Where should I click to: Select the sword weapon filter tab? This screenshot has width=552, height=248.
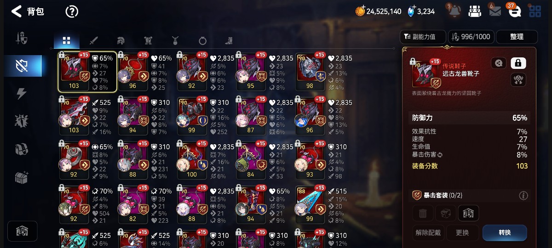[93, 41]
